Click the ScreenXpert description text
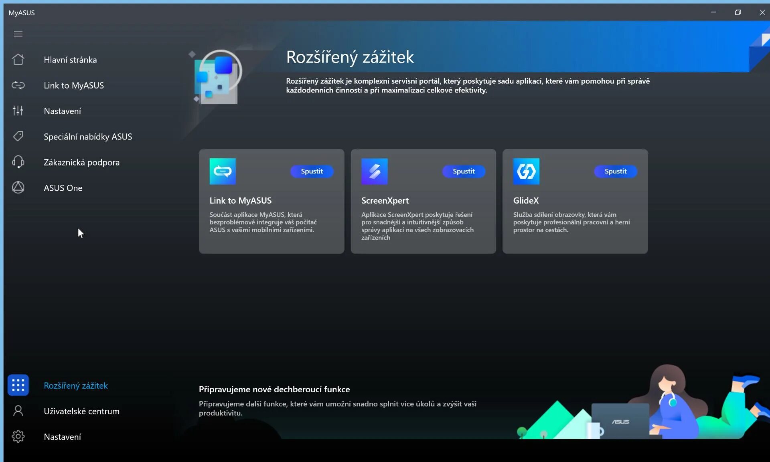This screenshot has width=770, height=462. tap(417, 226)
